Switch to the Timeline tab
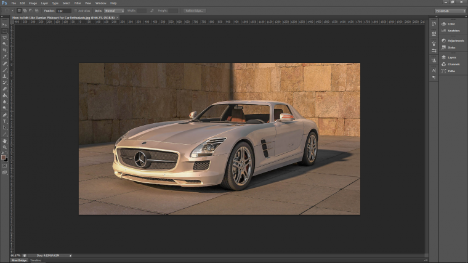 click(x=36, y=261)
